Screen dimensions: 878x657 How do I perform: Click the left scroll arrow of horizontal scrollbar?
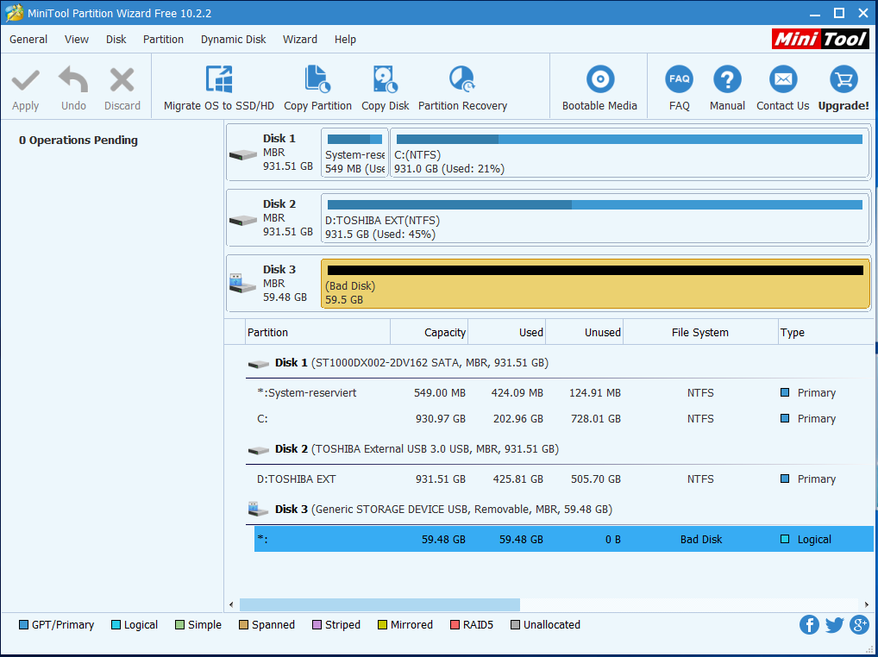(231, 604)
